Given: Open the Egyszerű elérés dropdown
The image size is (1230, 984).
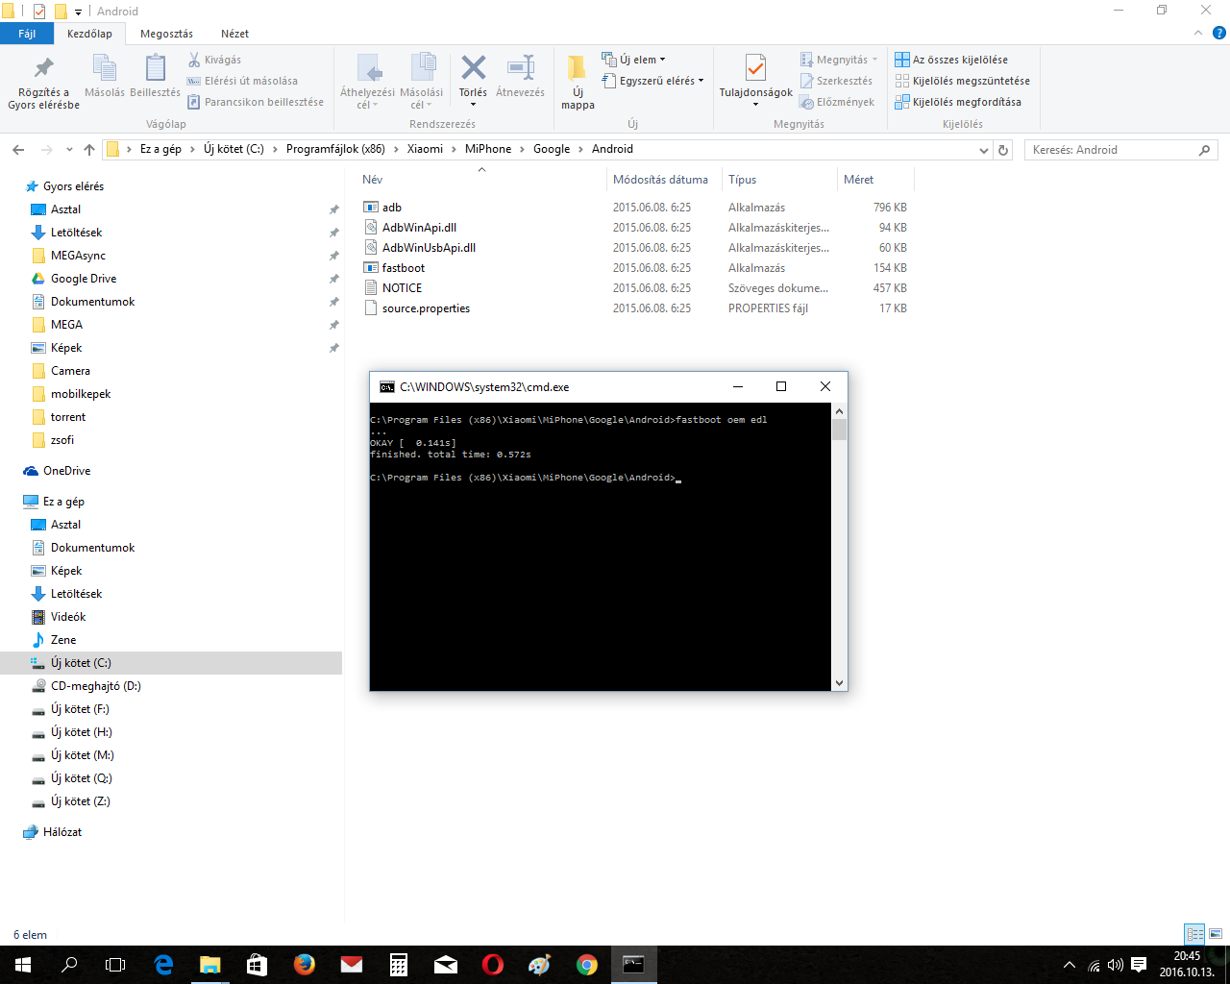Looking at the screenshot, I should pyautogui.click(x=652, y=81).
